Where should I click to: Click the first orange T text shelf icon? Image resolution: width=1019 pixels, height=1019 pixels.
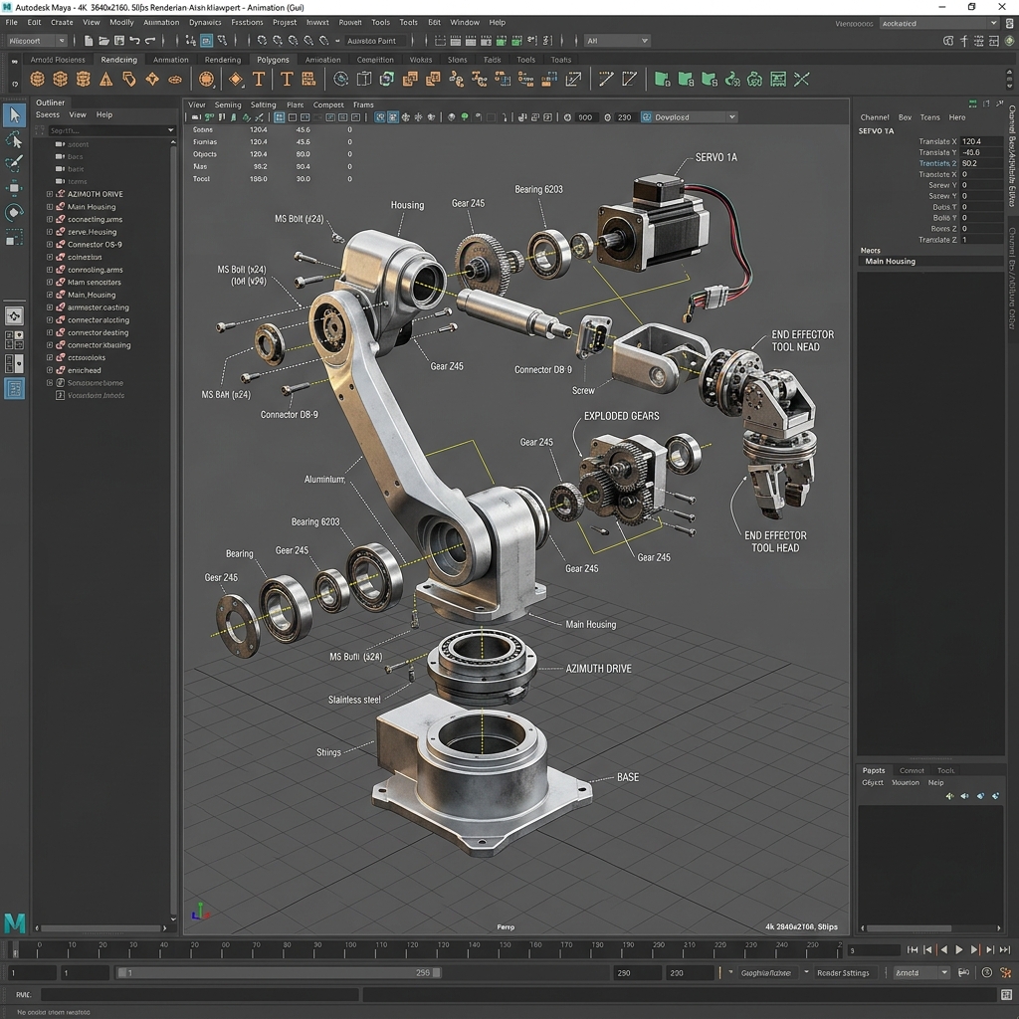coord(259,80)
